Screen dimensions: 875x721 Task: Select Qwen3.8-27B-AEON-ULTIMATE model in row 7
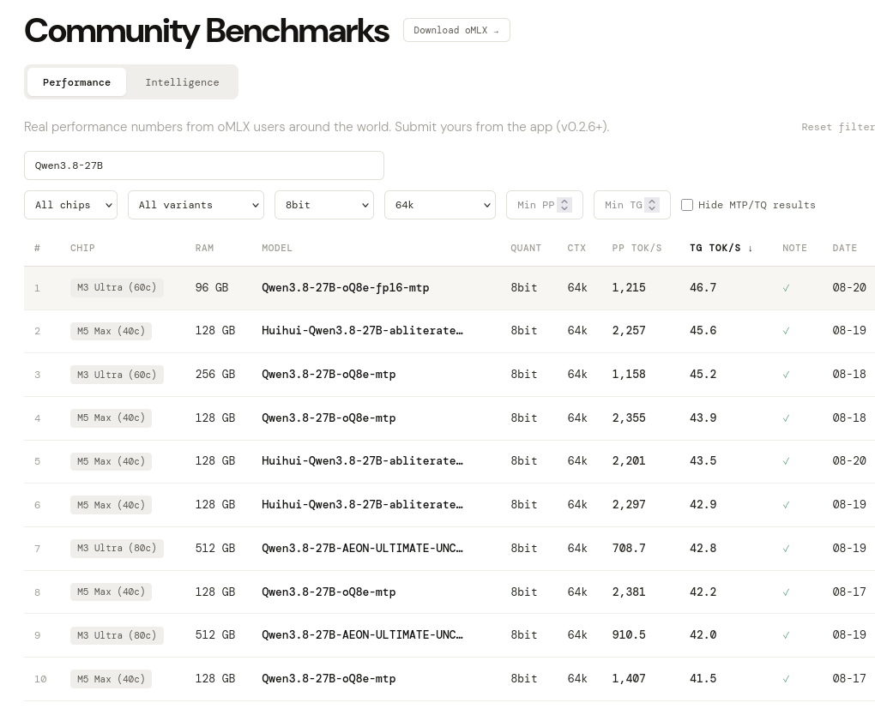pos(362,548)
